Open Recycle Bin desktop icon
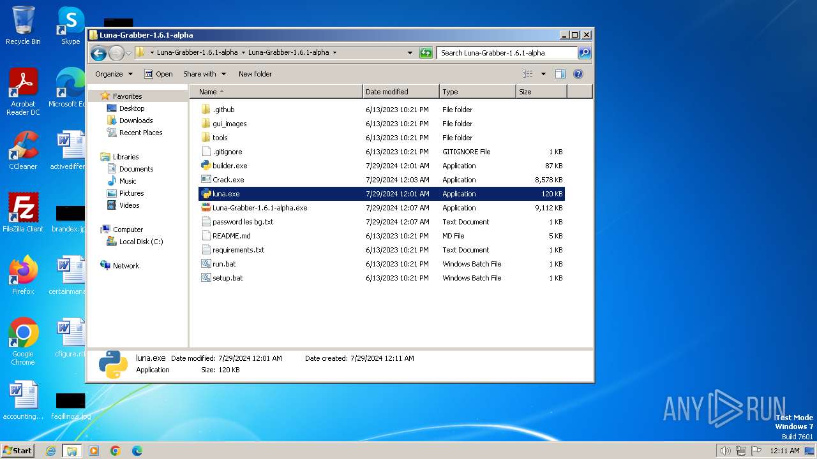 pyautogui.click(x=23, y=25)
